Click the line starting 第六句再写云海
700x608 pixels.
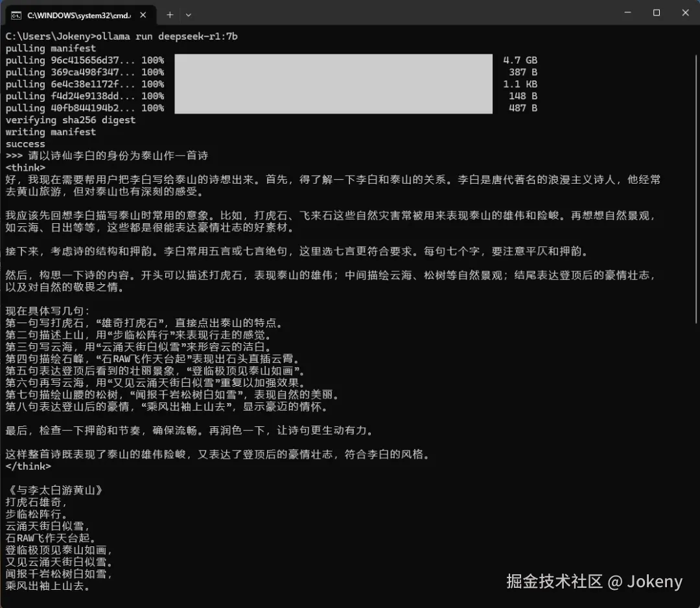[x=155, y=383]
